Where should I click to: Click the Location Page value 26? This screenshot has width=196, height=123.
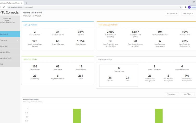[35, 76]
